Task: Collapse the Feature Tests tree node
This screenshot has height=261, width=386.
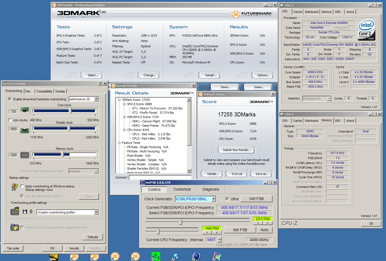Action: point(119,143)
